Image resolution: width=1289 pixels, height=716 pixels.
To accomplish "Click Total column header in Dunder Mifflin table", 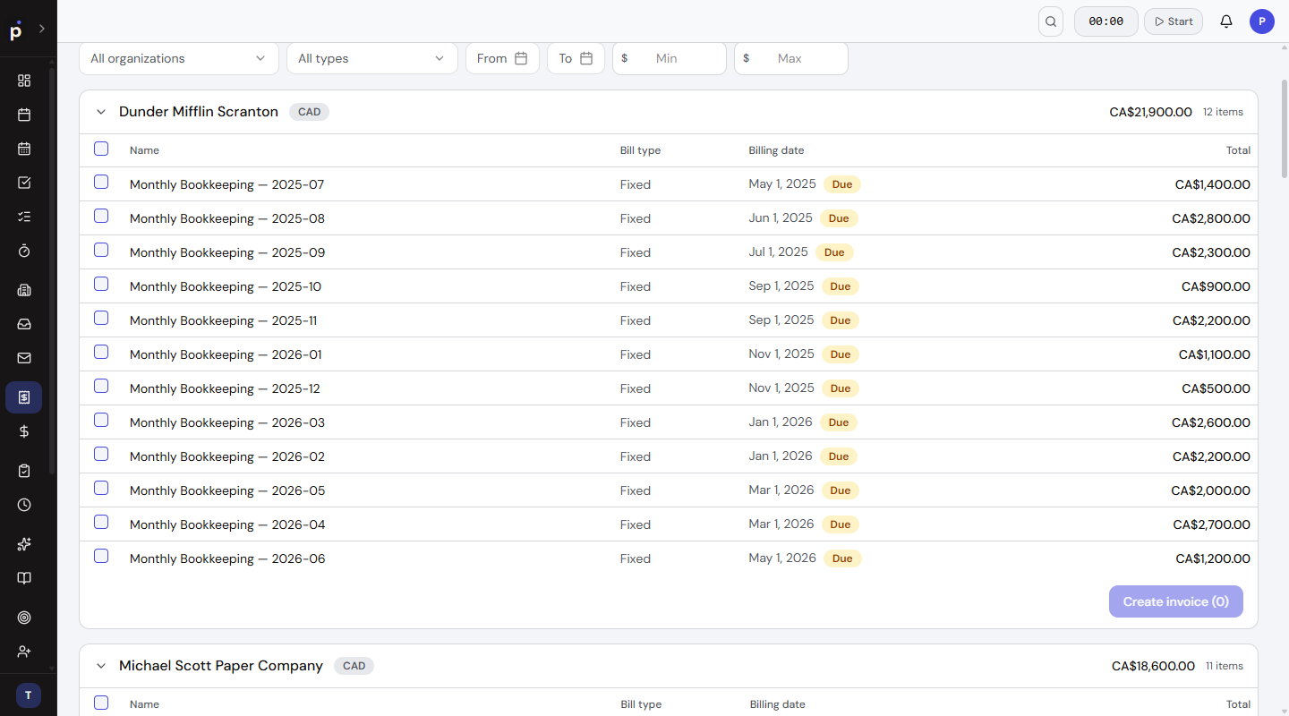I will [1238, 150].
